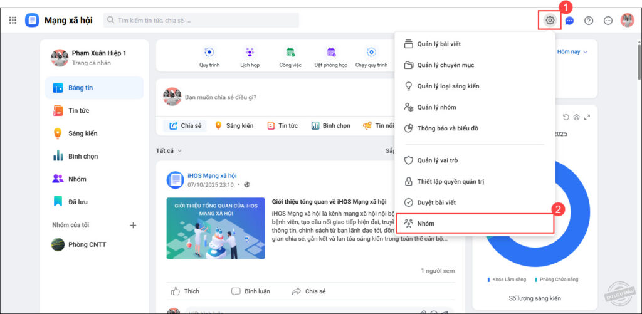Open the post thumbnail image
642x314 pixels.
(x=216, y=228)
